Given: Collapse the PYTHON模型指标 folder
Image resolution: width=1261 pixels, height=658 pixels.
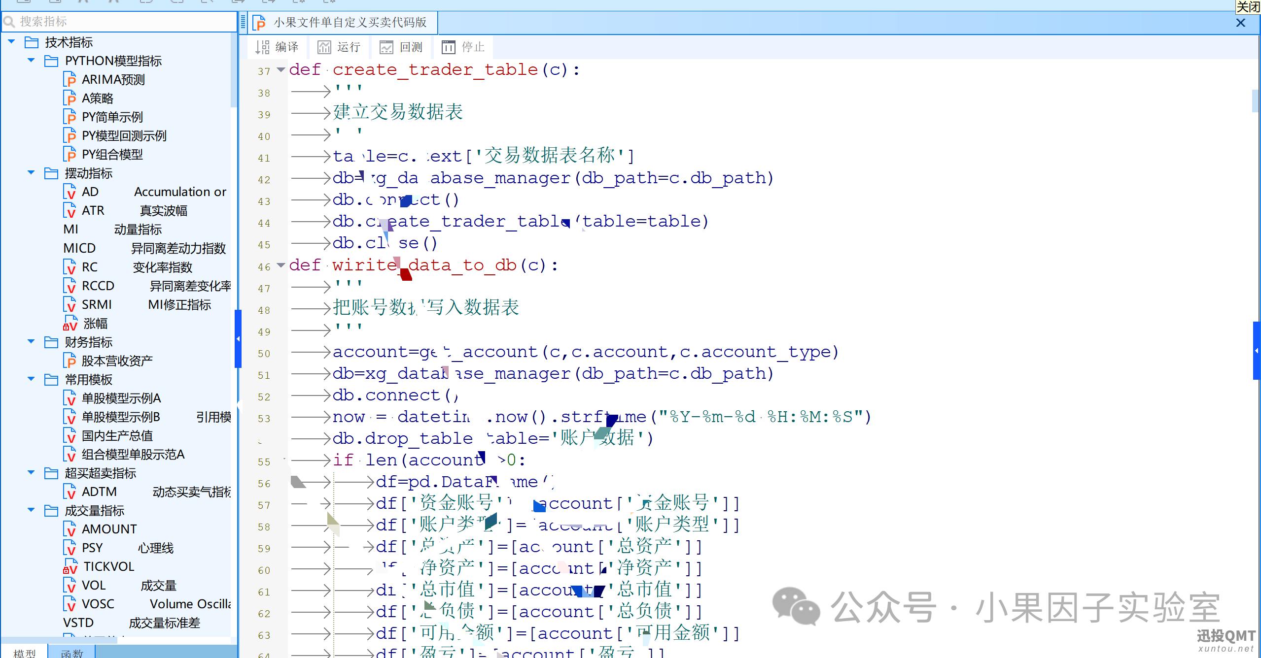Looking at the screenshot, I should click(31, 61).
